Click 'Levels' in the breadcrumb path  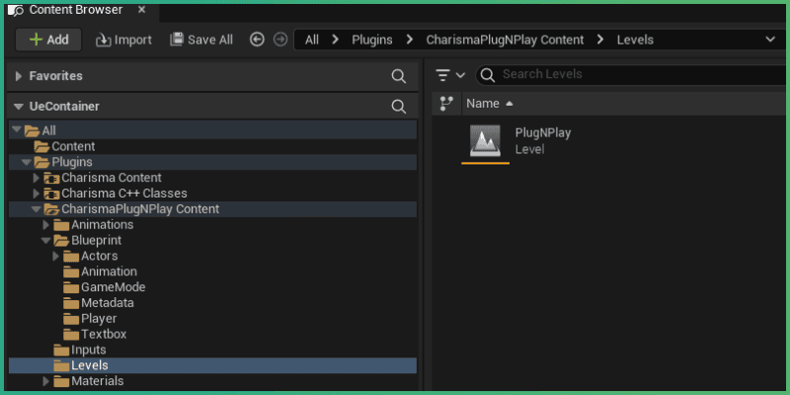pyautogui.click(x=635, y=39)
